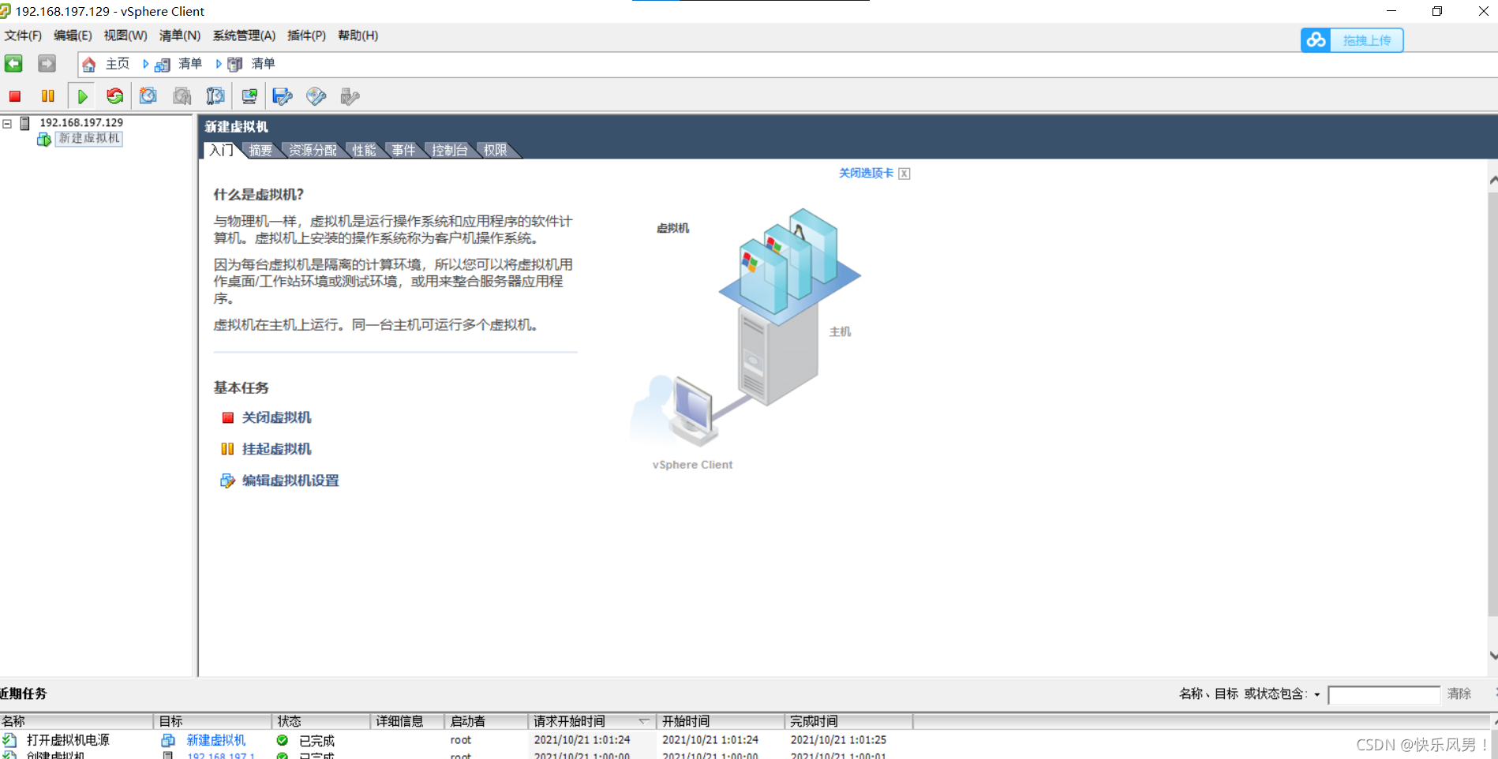Viewport: 1498px width, 759px height.
Task: Toggle sort arrow on 请求开始时间 column
Action: pos(644,721)
